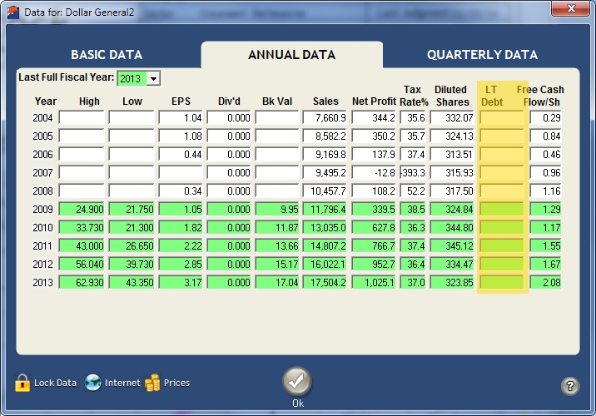Expand the Last Full Fiscal Year dropdown

pyautogui.click(x=153, y=79)
